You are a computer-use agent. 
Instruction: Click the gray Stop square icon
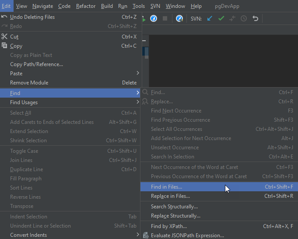pyautogui.click(x=165, y=18)
